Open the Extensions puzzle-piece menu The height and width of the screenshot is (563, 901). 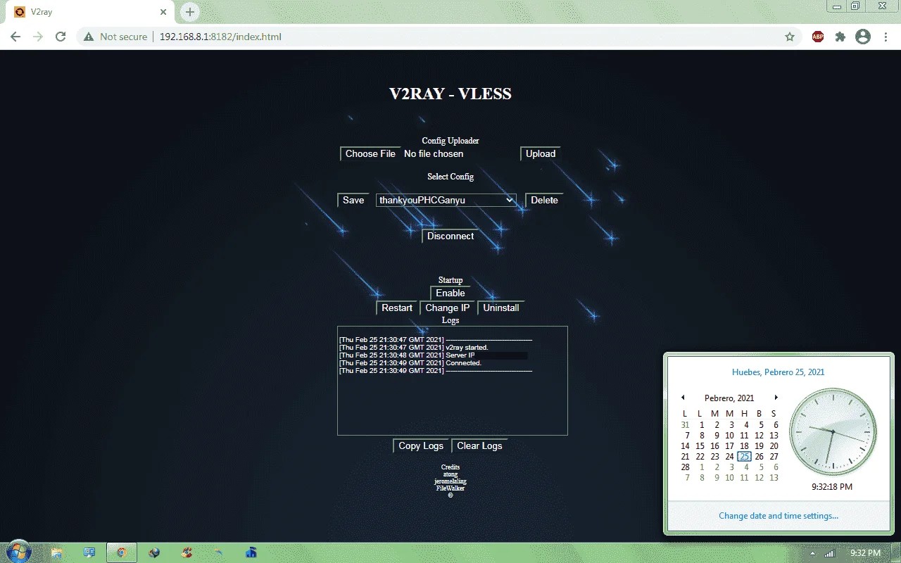(x=840, y=37)
